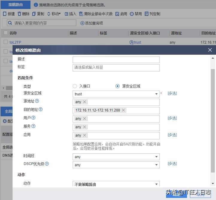216x200 pixels.
Task: Click the 插入 (Insert) toolbar icon
Action: pos(66,14)
